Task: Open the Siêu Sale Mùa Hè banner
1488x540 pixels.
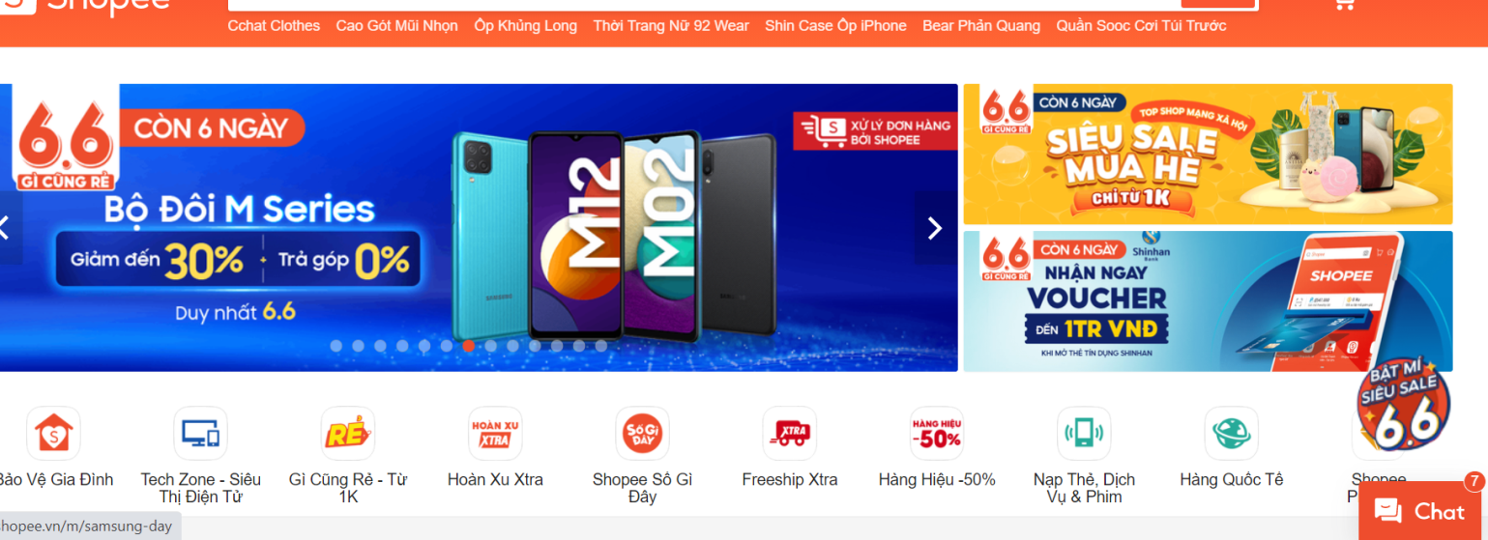Action: coord(1208,155)
